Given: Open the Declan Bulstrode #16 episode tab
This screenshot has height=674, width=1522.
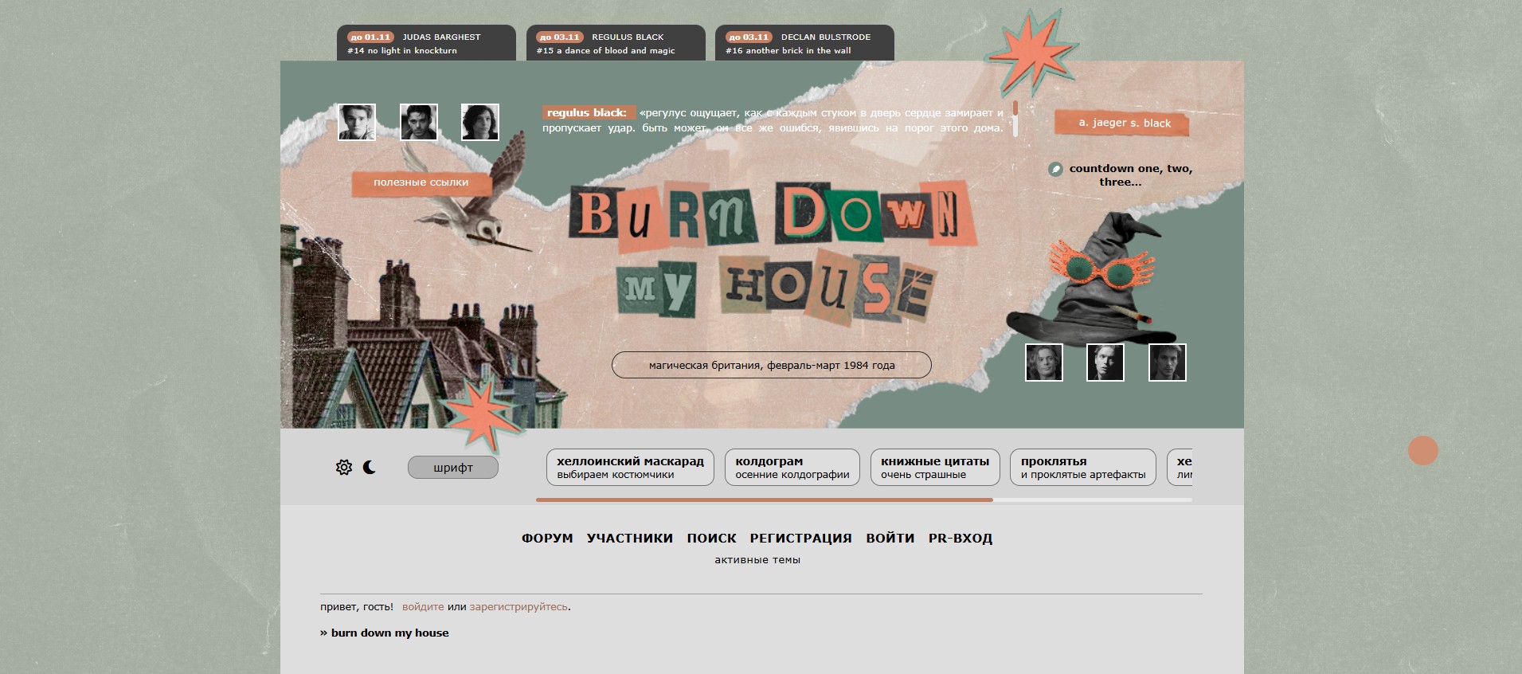Looking at the screenshot, I should click(804, 43).
